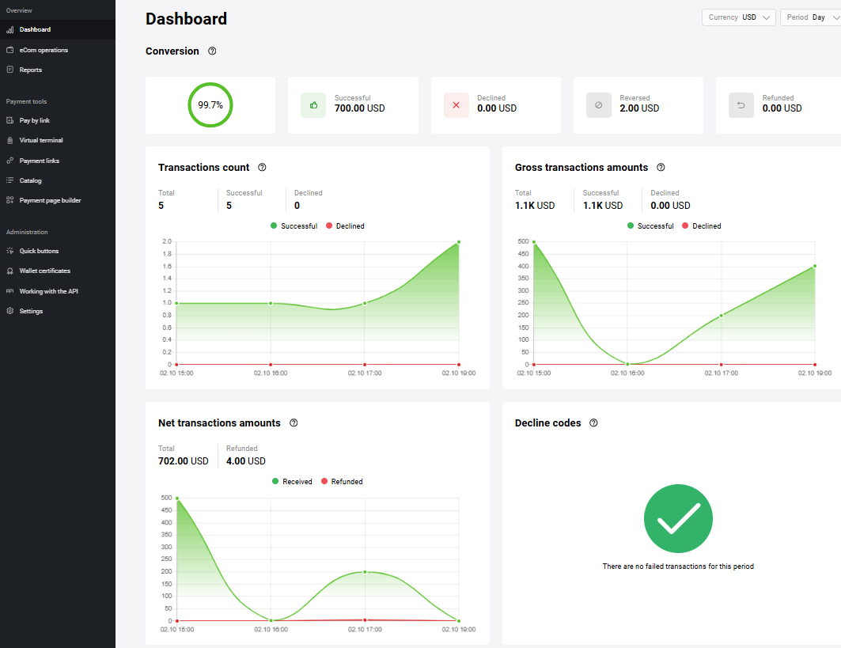The image size is (841, 648).
Task: Toggle the green Received legend marker
Action: point(275,482)
